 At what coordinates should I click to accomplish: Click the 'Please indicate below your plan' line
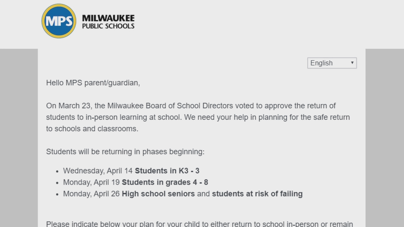pos(199,224)
